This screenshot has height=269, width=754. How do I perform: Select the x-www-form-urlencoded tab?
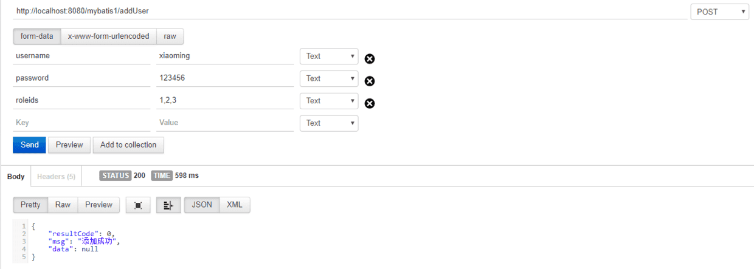(108, 36)
